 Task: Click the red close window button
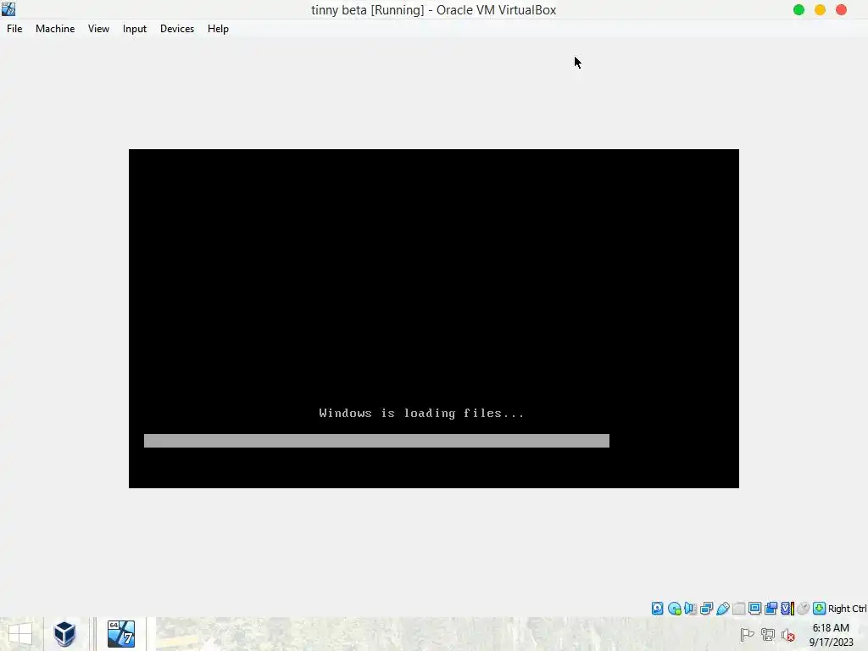(841, 10)
